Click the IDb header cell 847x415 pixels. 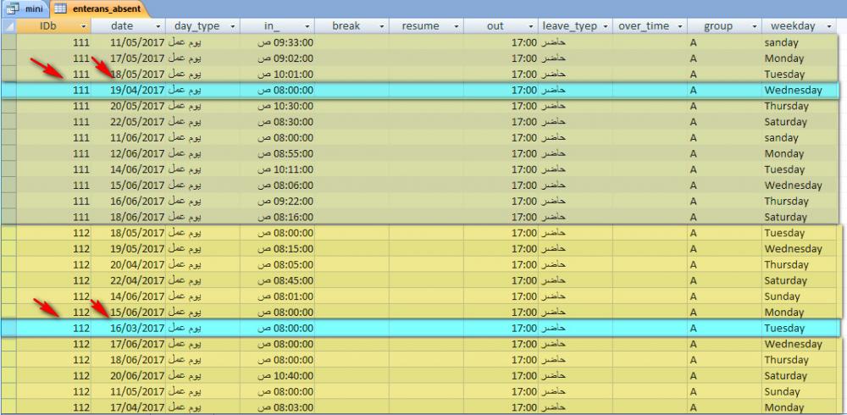[51, 26]
